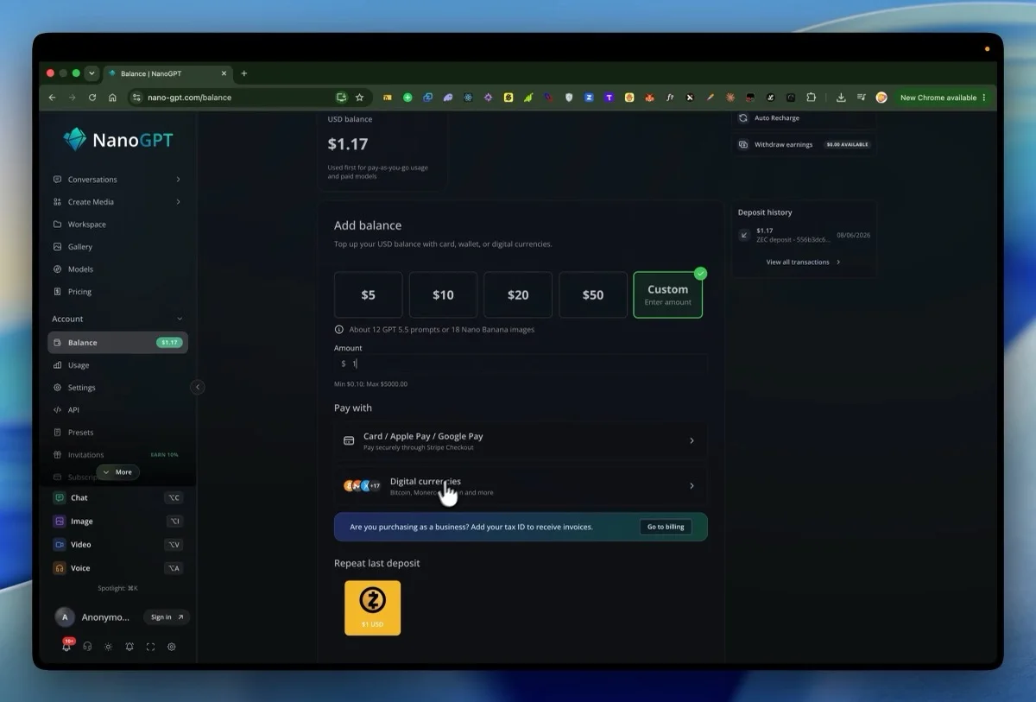
Task: Open the Video generation shortcut
Action: [117, 545]
